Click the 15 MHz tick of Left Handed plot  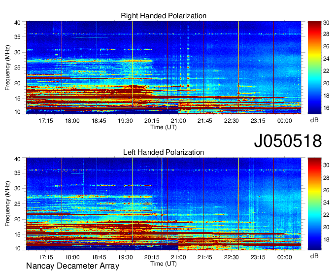tap(17, 235)
